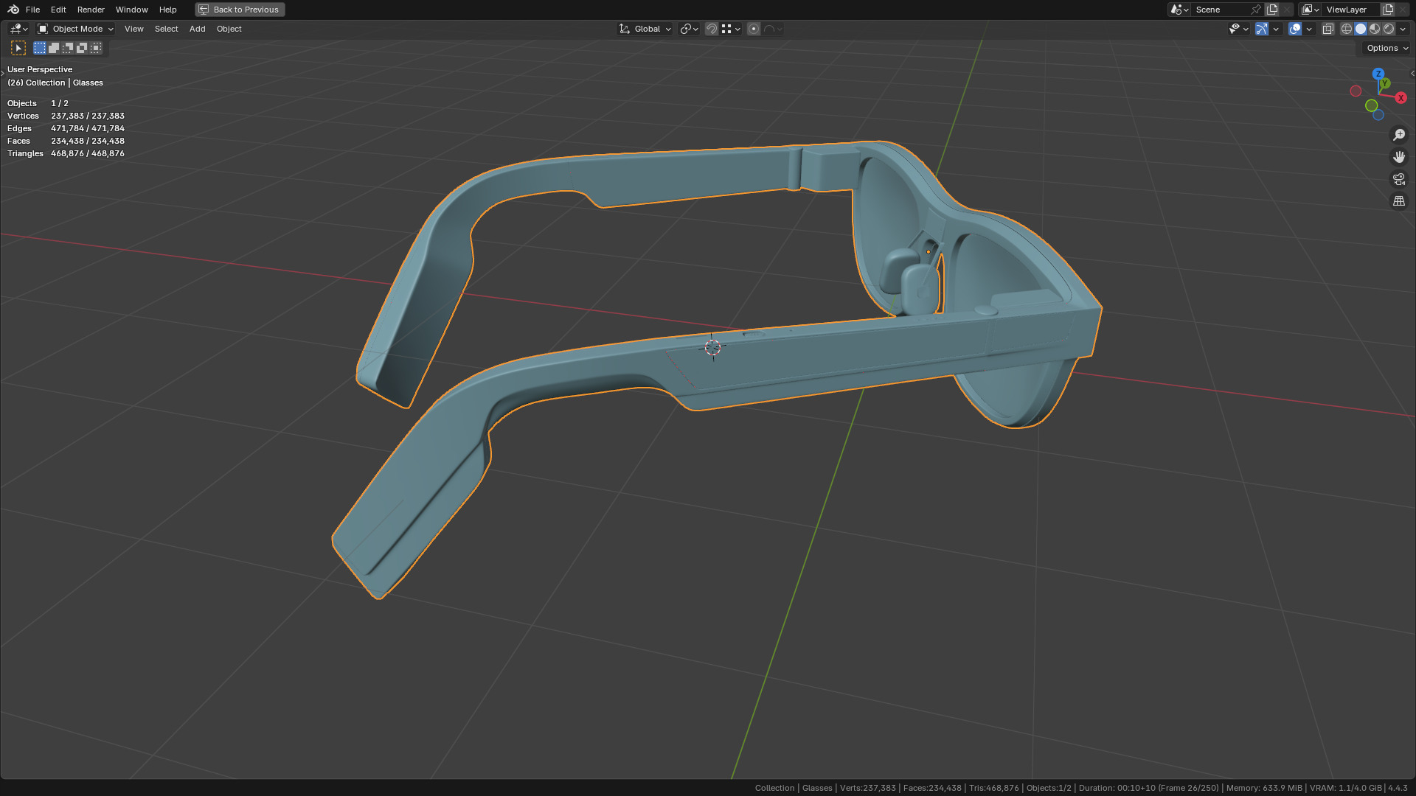1416x796 pixels.
Task: Switch to material preview shading
Action: coord(1375,29)
